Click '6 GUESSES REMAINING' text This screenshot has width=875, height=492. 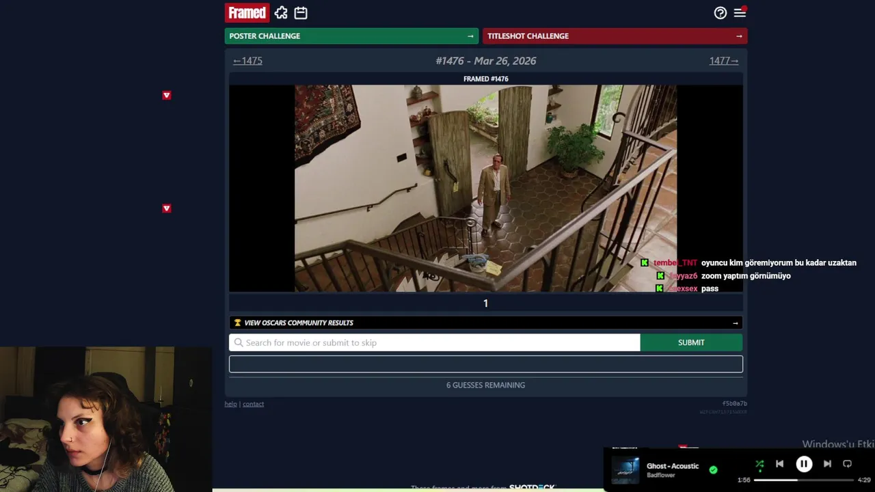coord(486,385)
